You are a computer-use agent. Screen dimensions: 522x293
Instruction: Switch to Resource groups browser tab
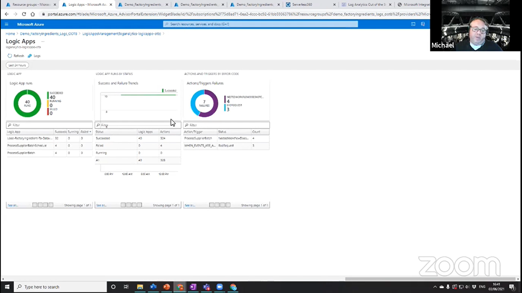pos(31,5)
